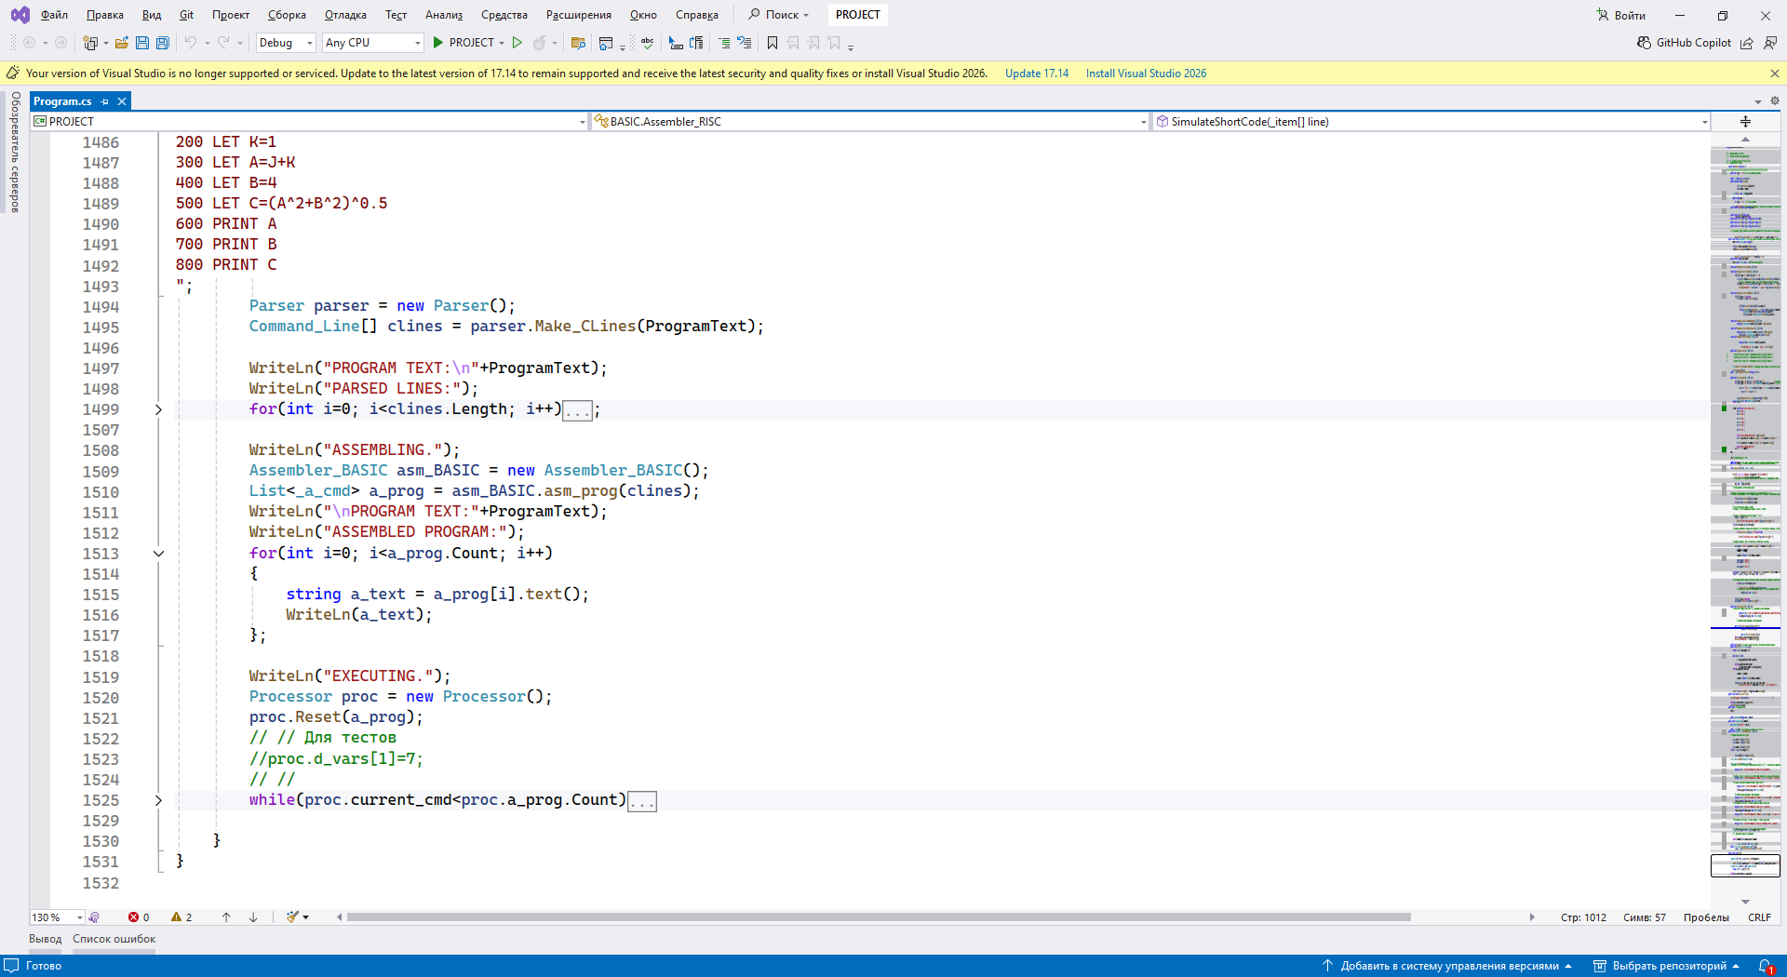Image resolution: width=1787 pixels, height=977 pixels.
Task: Click the warnings indicator showing 2
Action: (x=181, y=917)
